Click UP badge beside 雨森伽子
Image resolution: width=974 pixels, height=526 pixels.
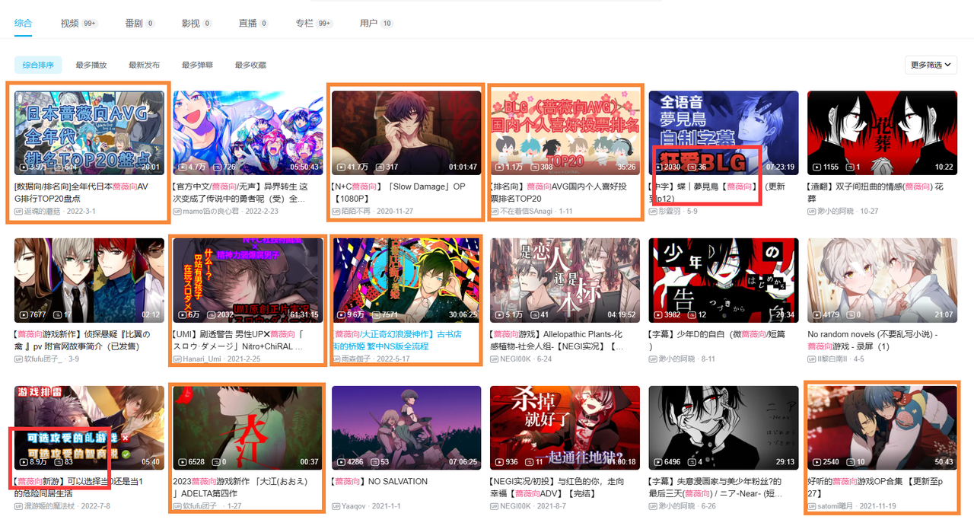tap(336, 359)
